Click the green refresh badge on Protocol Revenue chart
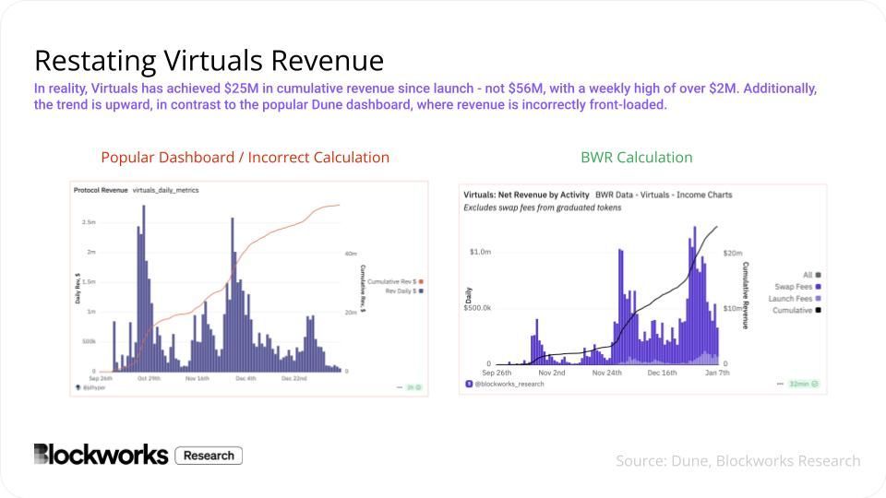Screen dimensions: 886x498 (x=414, y=387)
